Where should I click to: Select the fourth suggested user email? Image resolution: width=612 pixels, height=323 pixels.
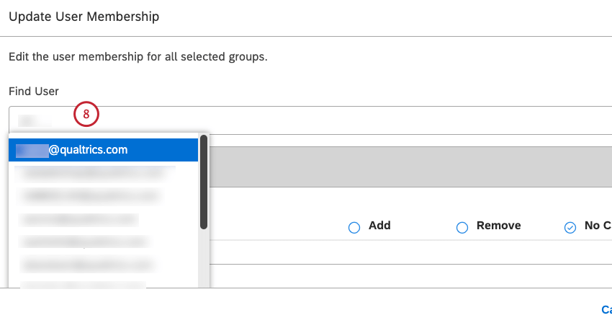[79, 218]
